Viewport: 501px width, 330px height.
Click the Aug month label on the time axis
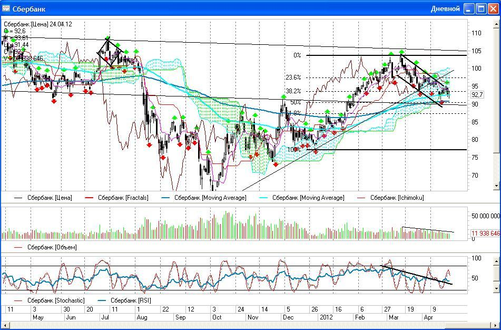(x=142, y=317)
